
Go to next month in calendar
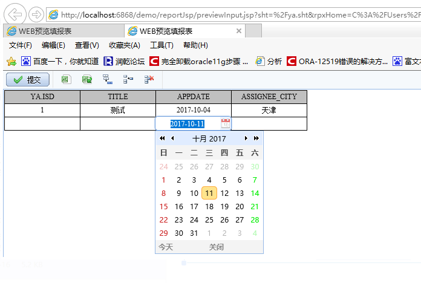pyautogui.click(x=246, y=138)
